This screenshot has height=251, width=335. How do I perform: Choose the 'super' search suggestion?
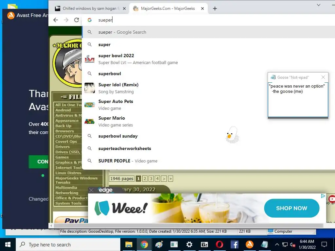click(x=208, y=44)
